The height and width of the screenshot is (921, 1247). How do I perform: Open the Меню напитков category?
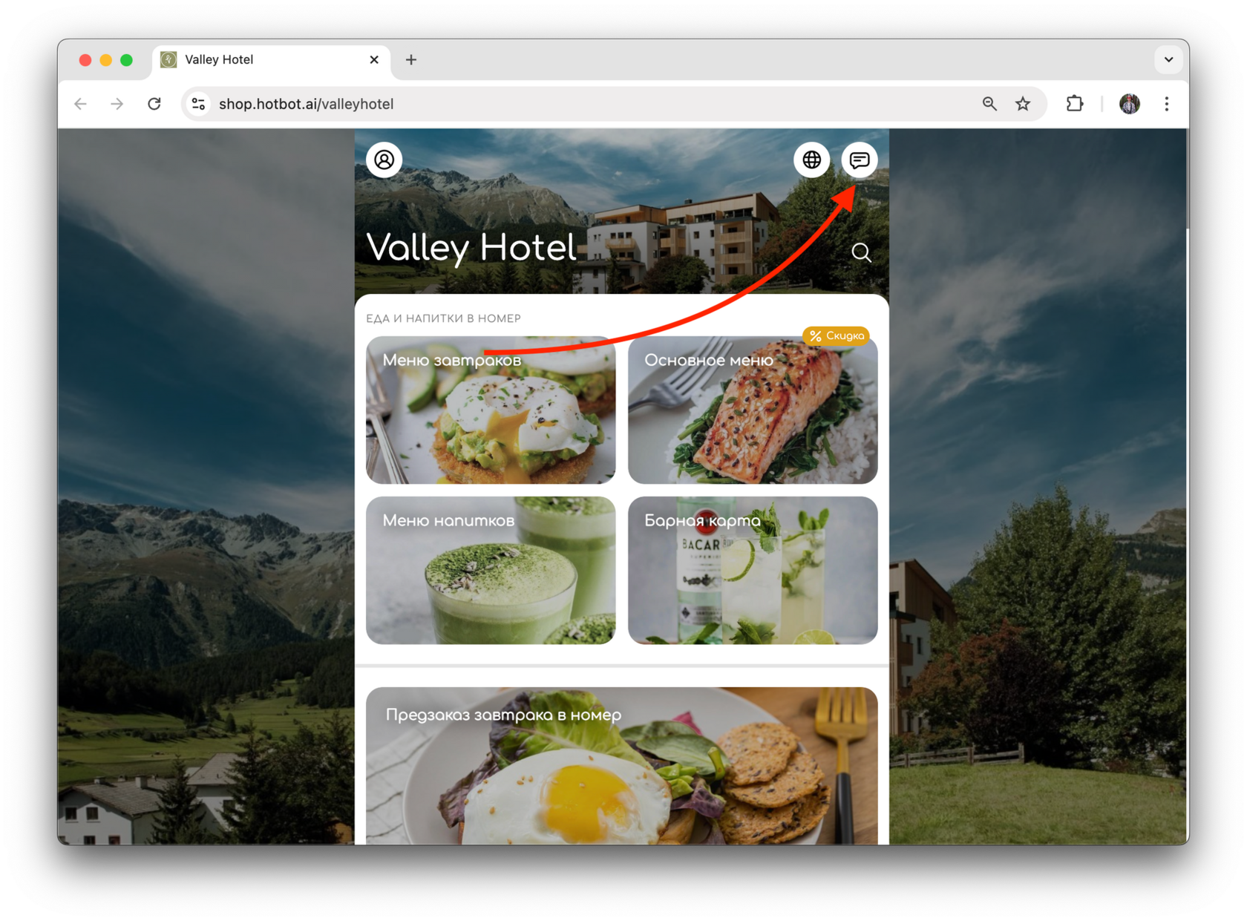(491, 570)
